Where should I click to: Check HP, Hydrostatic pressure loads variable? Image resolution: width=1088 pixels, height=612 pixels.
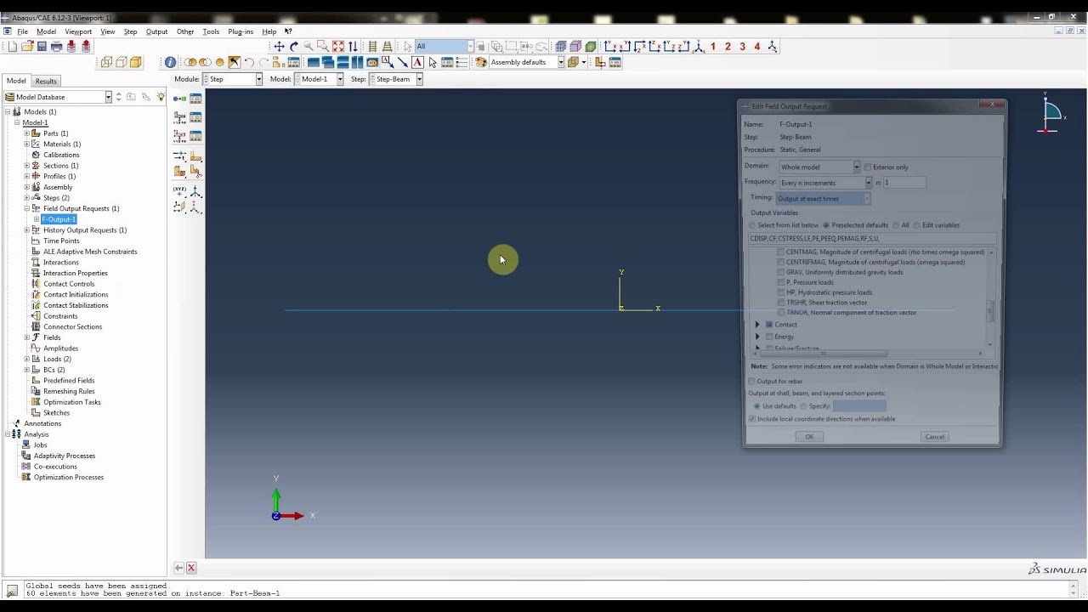(780, 292)
